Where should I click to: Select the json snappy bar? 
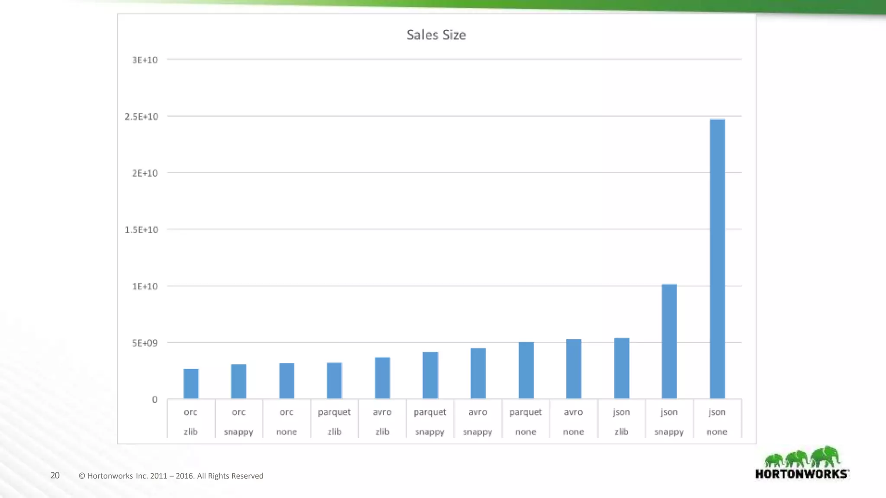669,341
